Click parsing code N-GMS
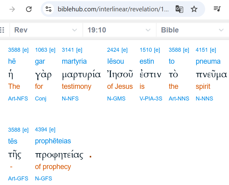Screen dimensions: 229x185 tap(116, 99)
